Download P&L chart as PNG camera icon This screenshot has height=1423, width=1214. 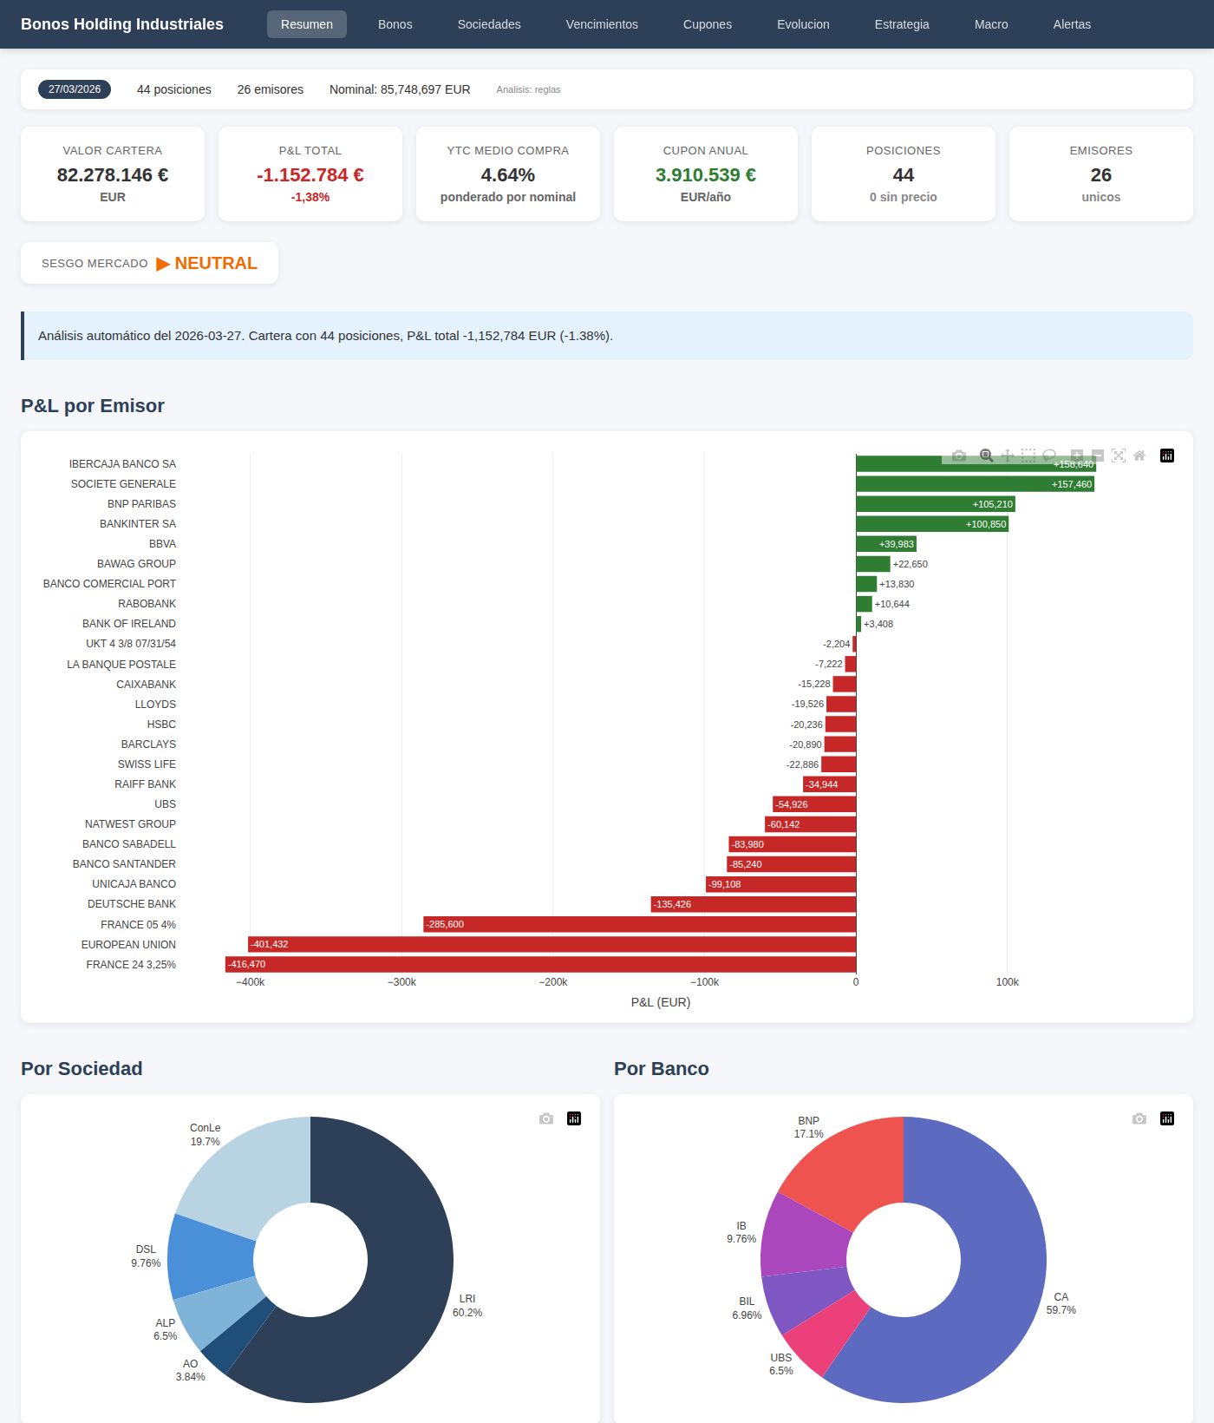pyautogui.click(x=959, y=456)
